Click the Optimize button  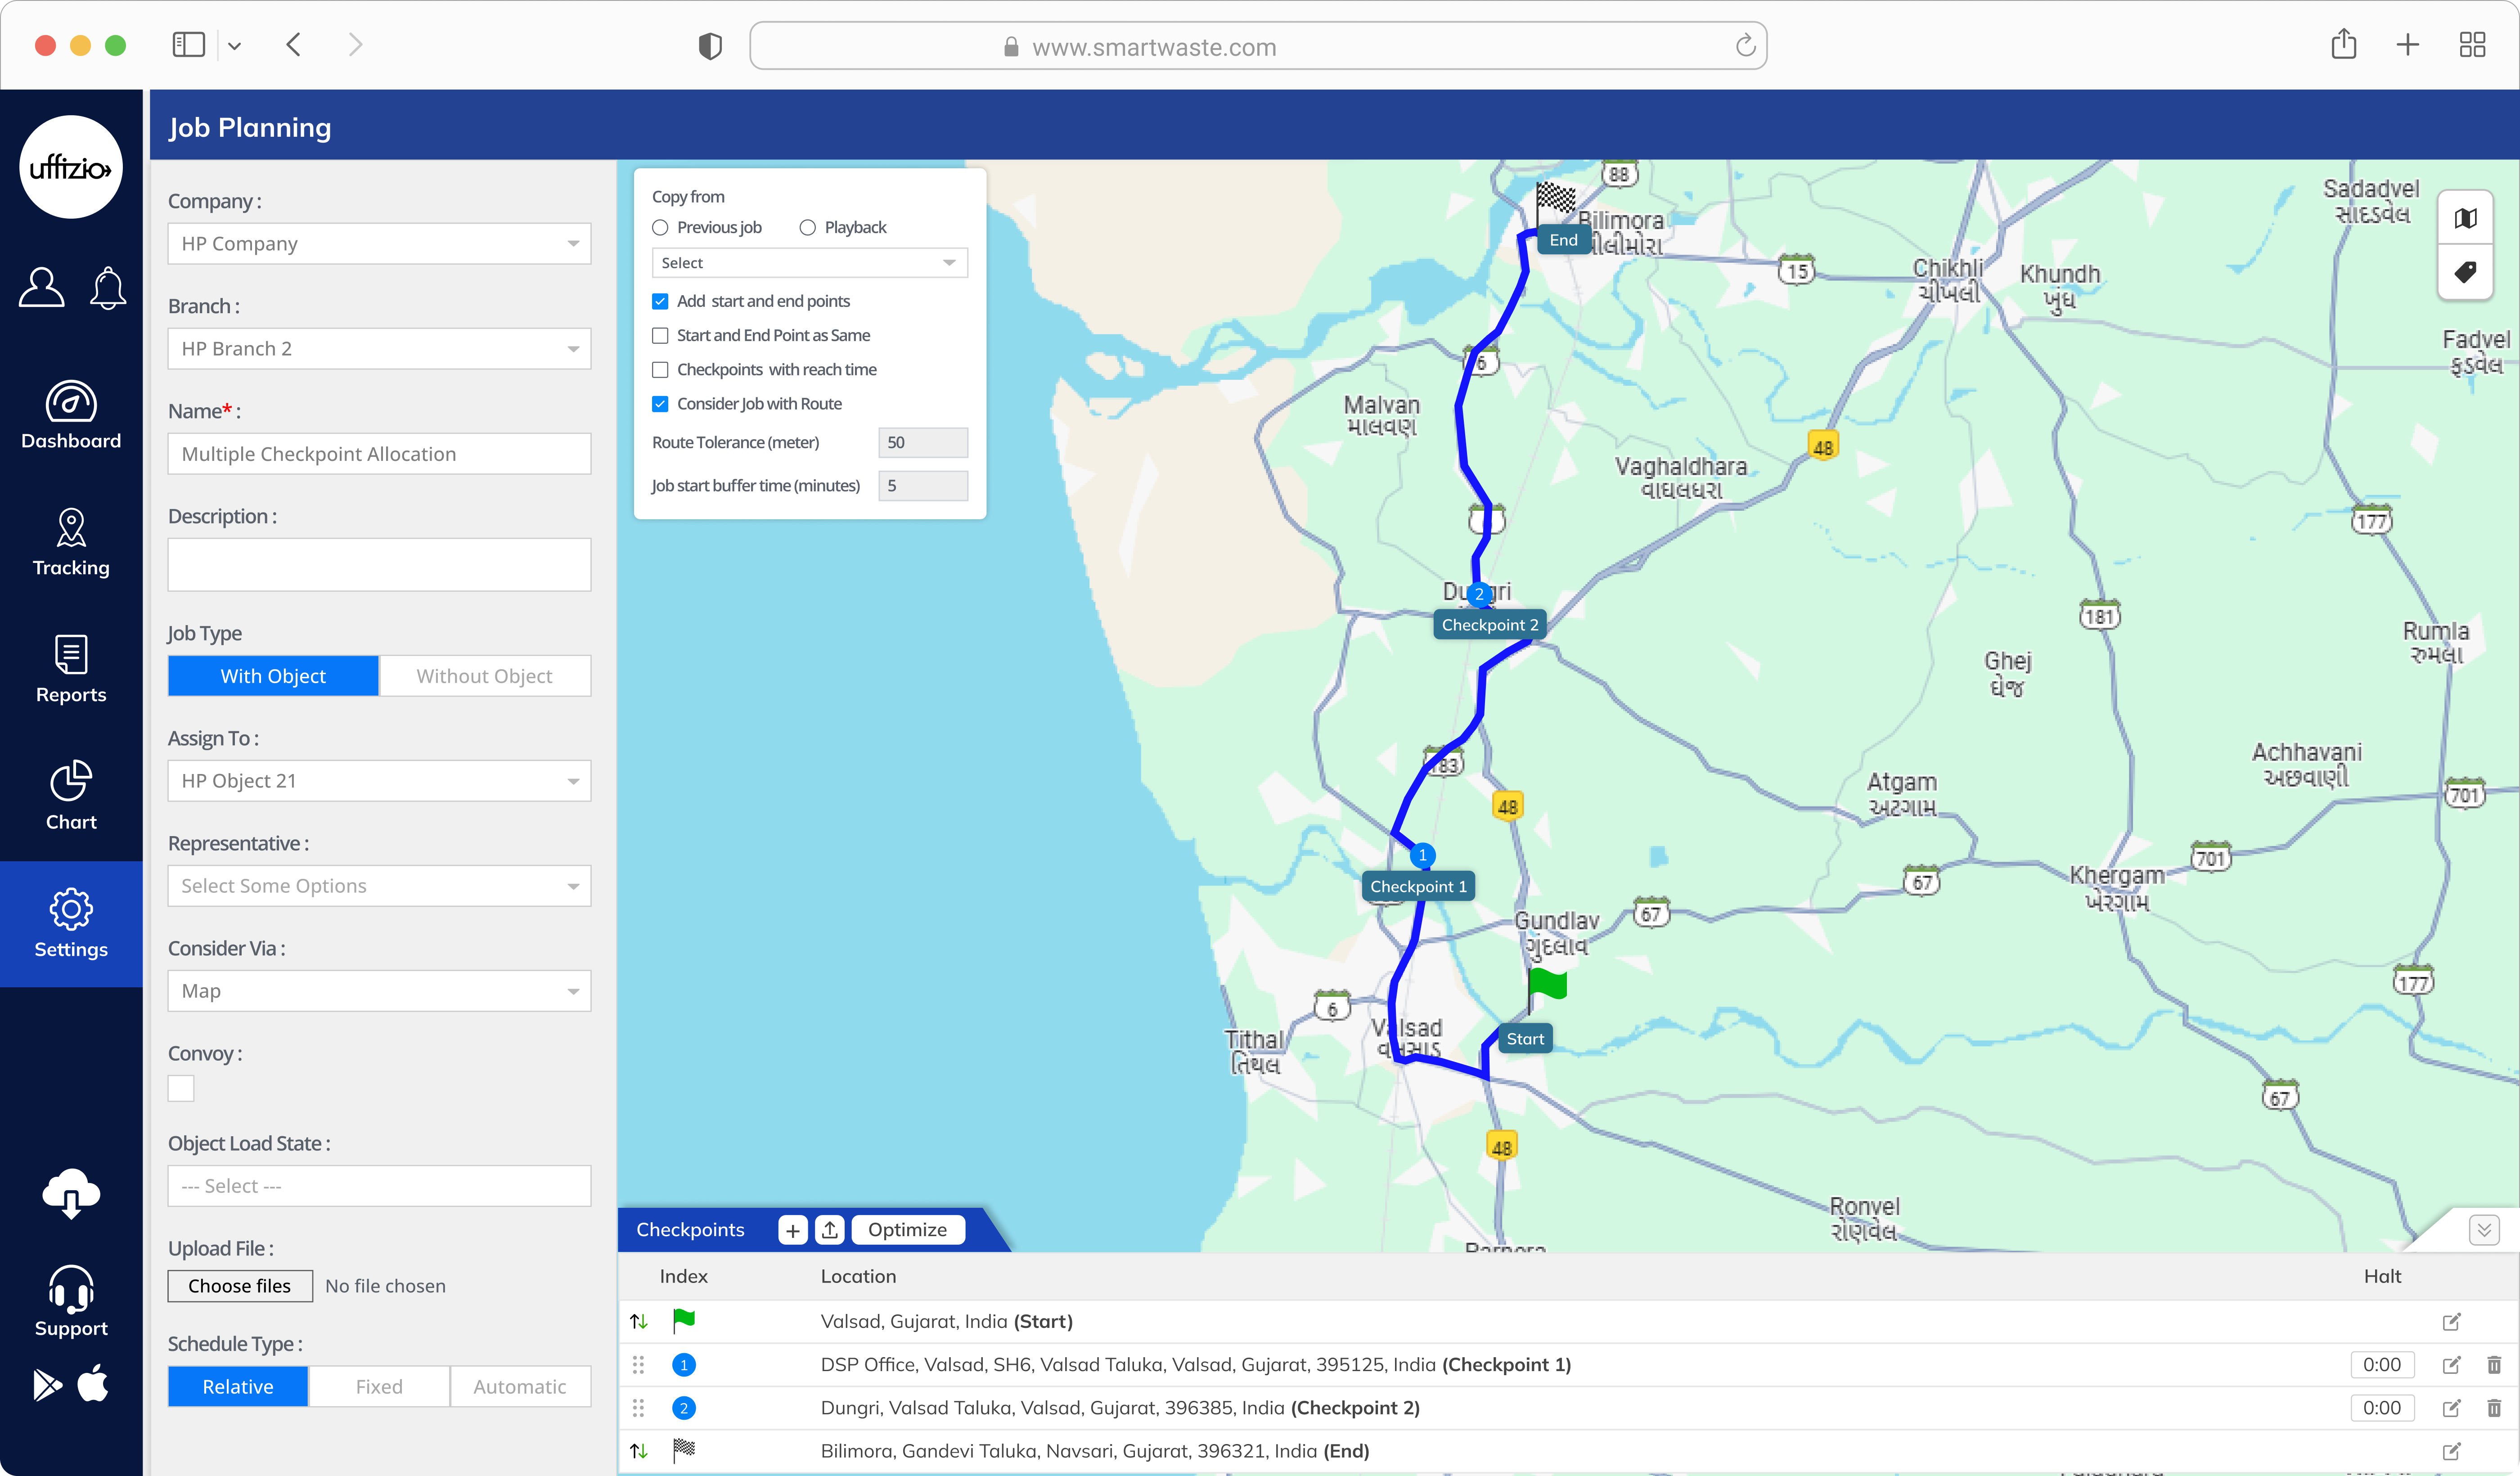[907, 1230]
